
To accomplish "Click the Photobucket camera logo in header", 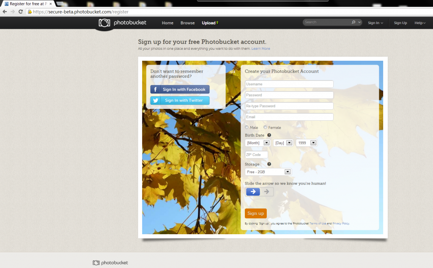I will [104, 23].
